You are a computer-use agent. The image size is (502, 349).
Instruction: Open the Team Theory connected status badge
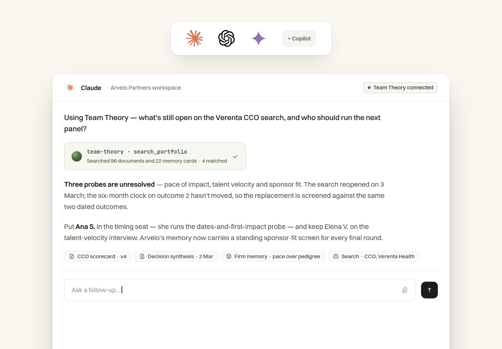400,88
